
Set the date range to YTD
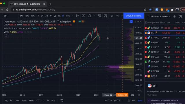(38, 101)
